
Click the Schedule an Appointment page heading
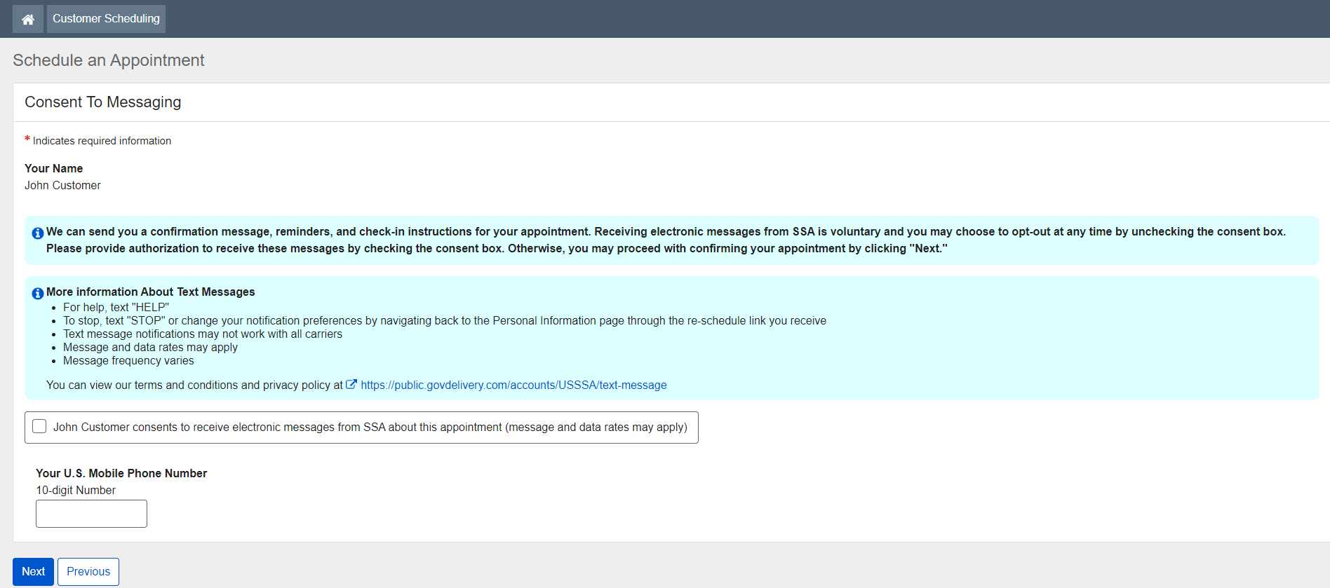[x=109, y=60]
